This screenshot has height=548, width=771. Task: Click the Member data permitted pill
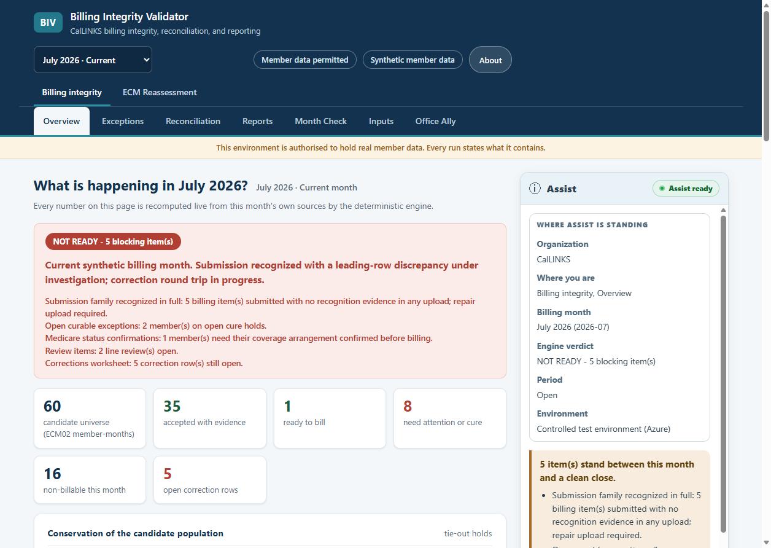click(305, 60)
